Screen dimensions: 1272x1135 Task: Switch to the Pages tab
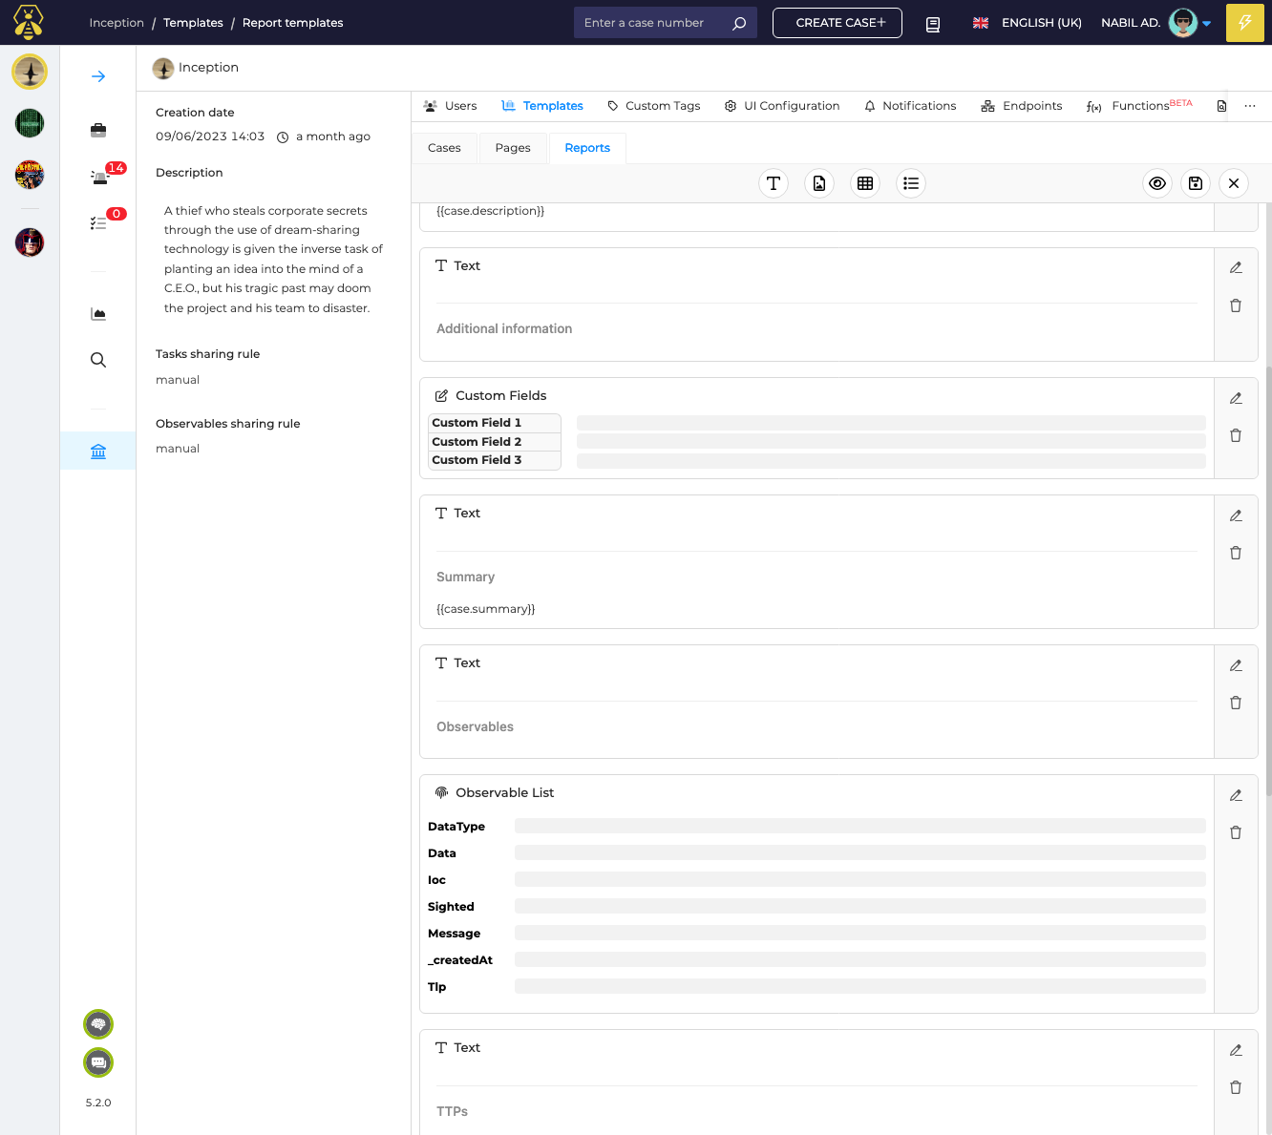coord(512,148)
